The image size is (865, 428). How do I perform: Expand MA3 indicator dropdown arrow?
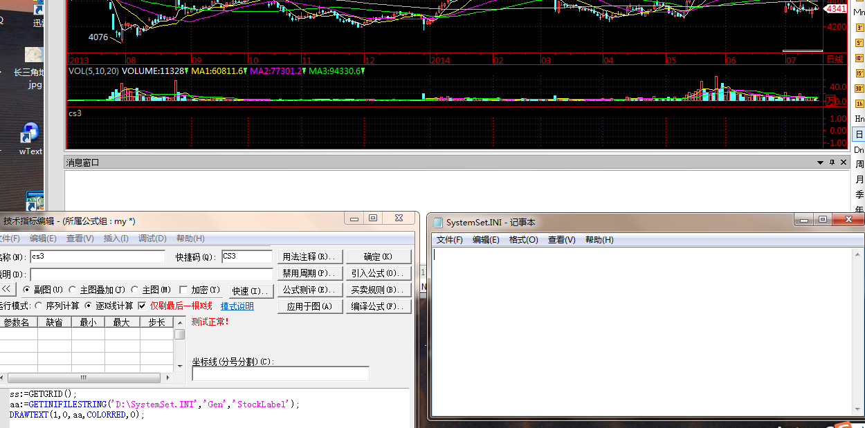tap(363, 71)
